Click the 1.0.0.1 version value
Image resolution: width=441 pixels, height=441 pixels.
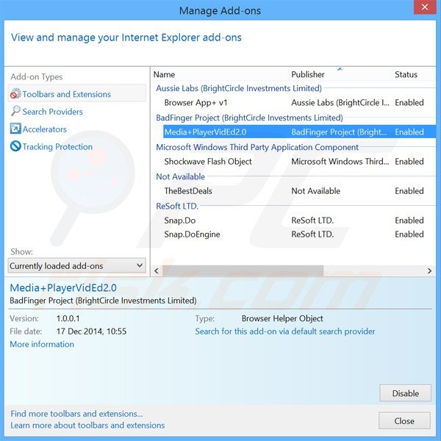68,318
